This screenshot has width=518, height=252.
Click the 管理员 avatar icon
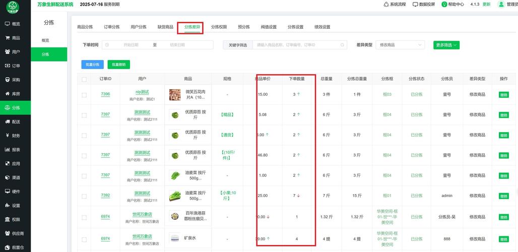pyautogui.click(x=501, y=5)
